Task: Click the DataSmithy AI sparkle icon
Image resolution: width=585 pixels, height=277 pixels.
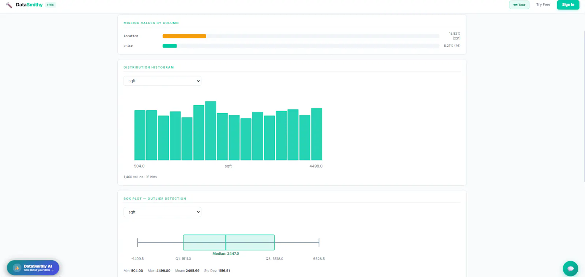Action: [x=17, y=268]
